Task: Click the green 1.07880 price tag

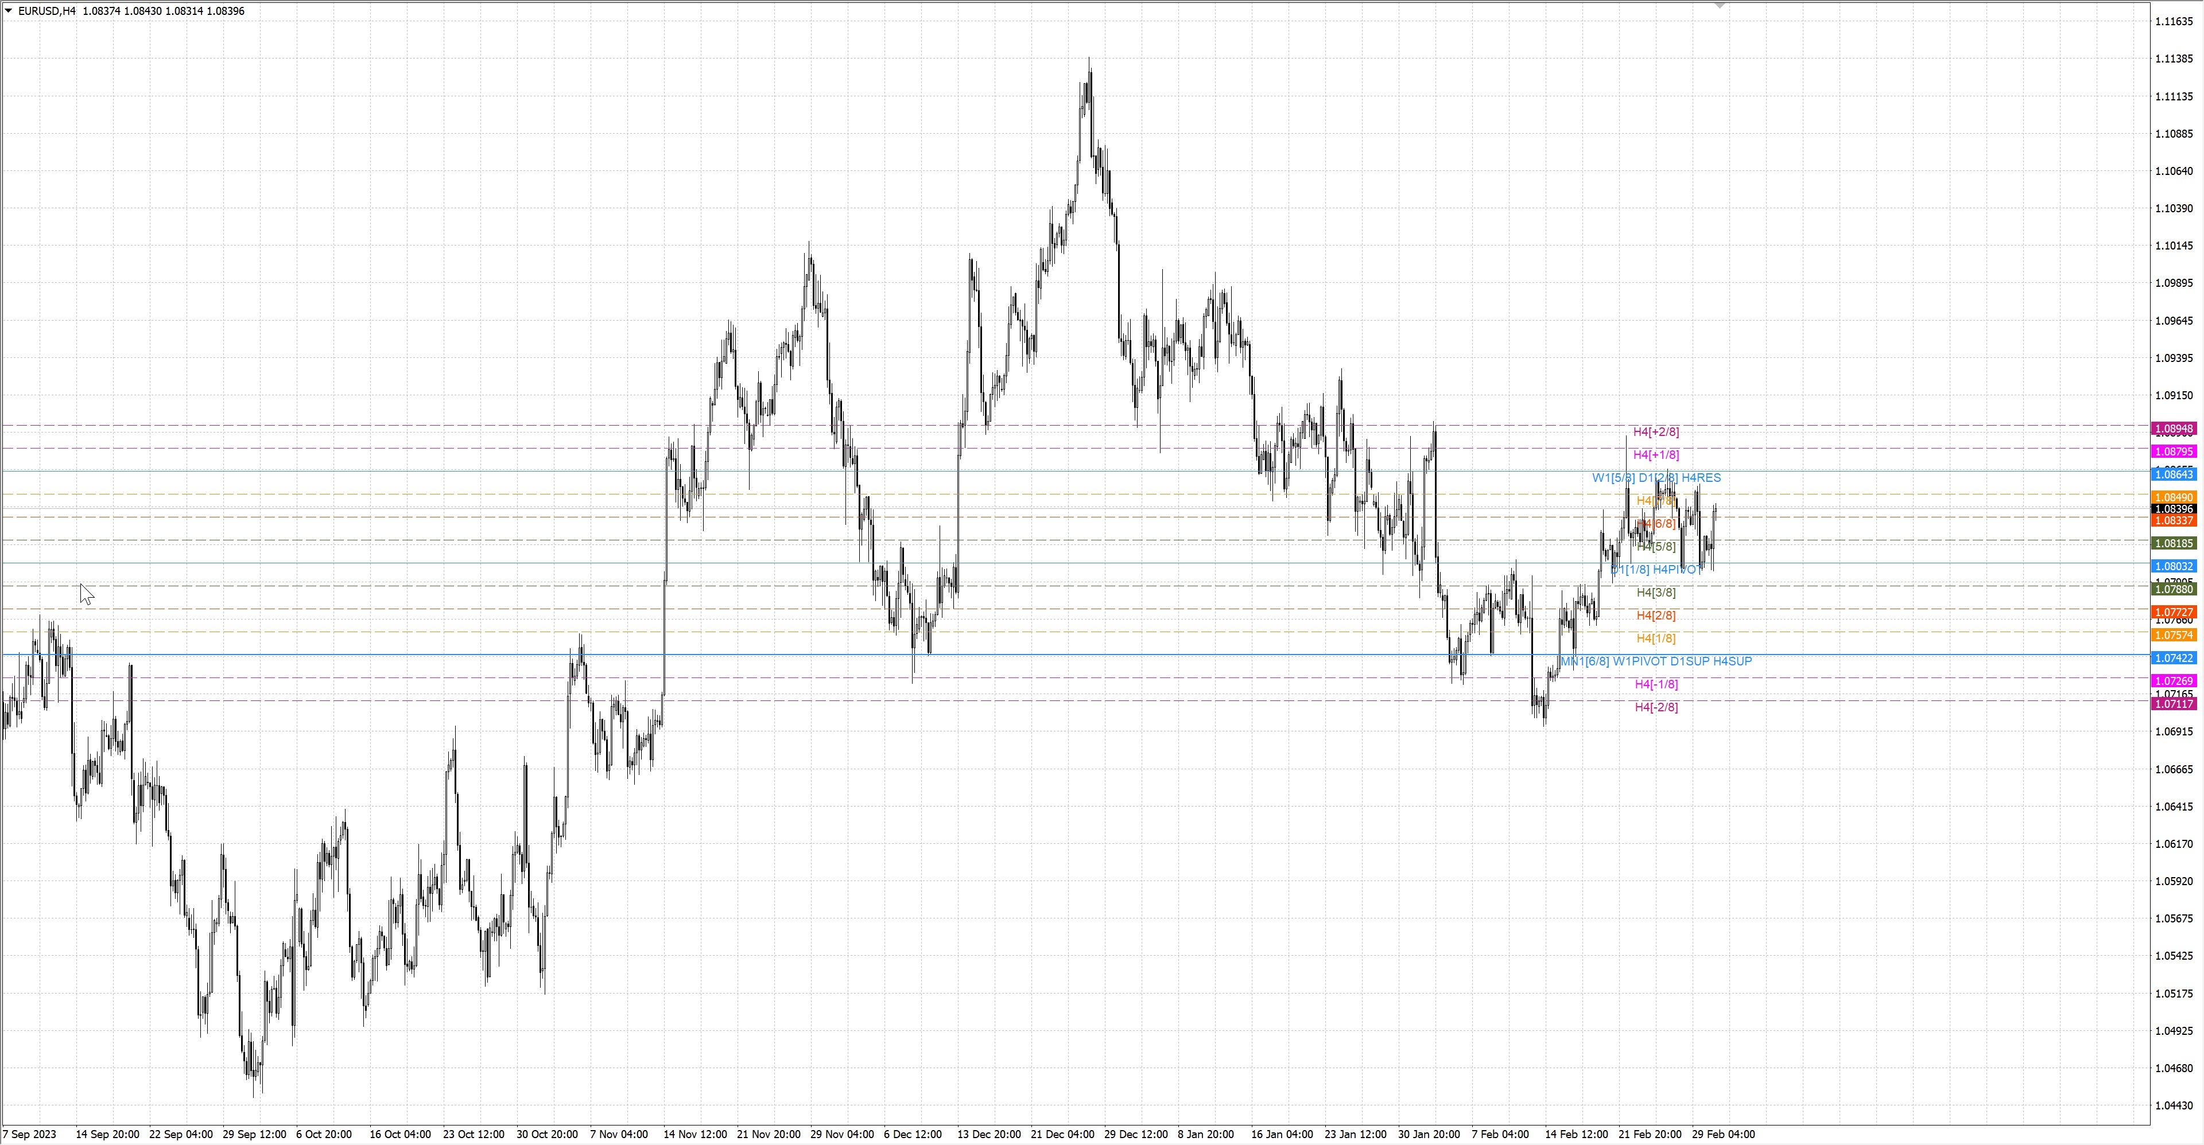Action: 2173,589
